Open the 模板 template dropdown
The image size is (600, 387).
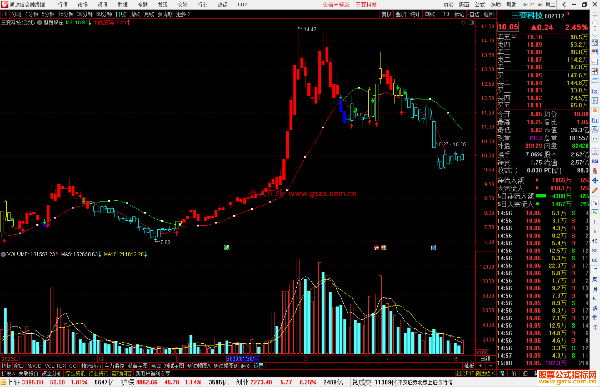pyautogui.click(x=469, y=366)
